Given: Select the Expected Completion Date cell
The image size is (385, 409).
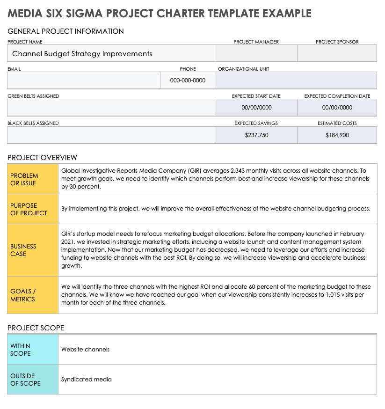Looking at the screenshot, I should point(337,108).
